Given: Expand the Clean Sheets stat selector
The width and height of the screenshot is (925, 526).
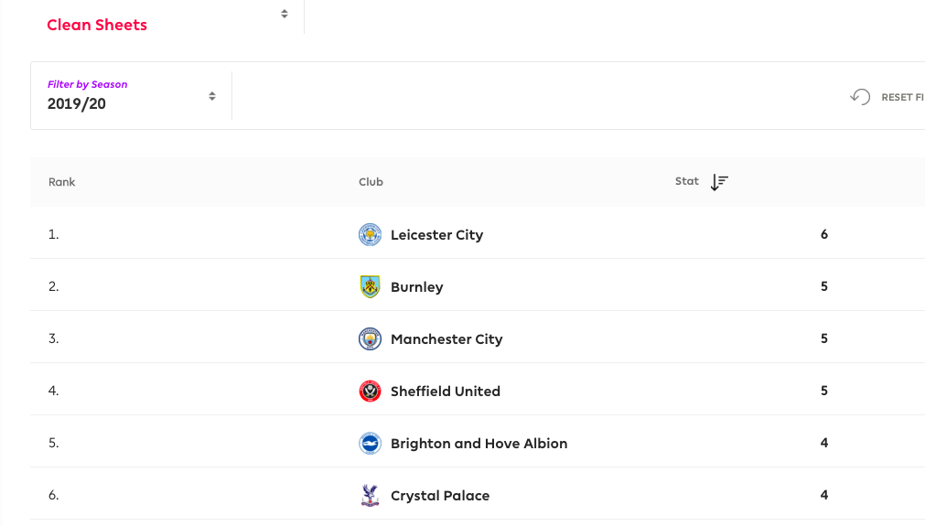Looking at the screenshot, I should click(x=167, y=17).
